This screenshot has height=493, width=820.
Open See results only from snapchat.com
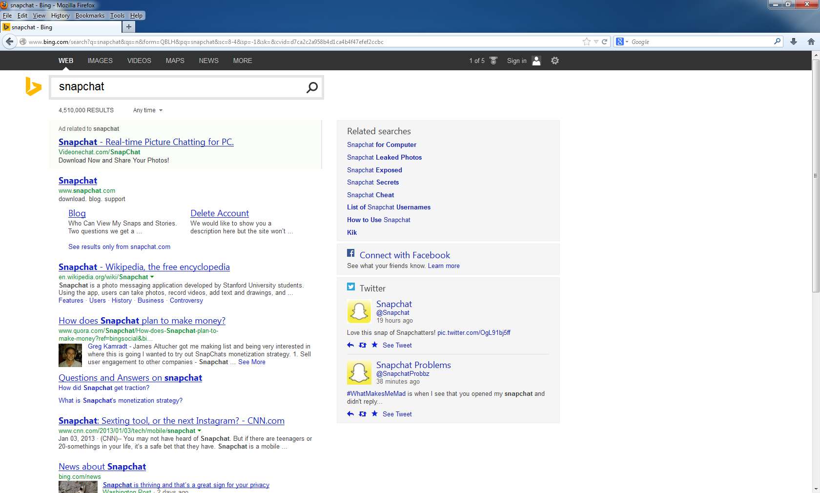point(119,246)
